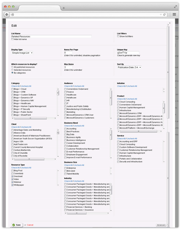Viewport: 181px width, 230px height.
Task: Click Check All under Service
Action: click(121, 139)
